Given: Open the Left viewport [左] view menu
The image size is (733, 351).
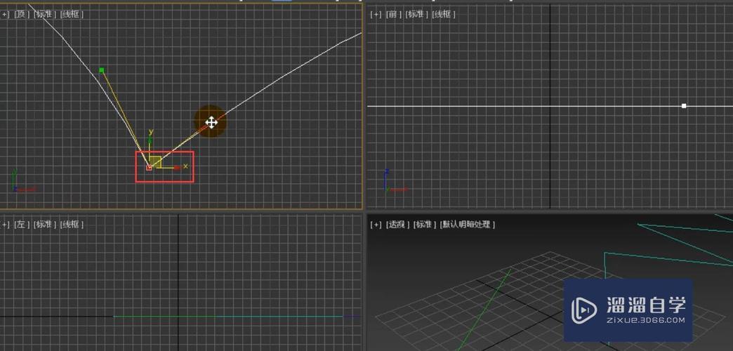Looking at the screenshot, I should click(22, 225).
